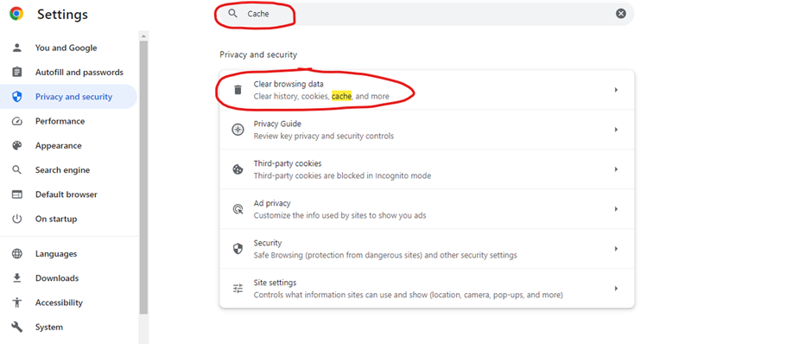The height and width of the screenshot is (344, 812).
Task: Click the Site settings sliders icon
Action: pos(238,289)
